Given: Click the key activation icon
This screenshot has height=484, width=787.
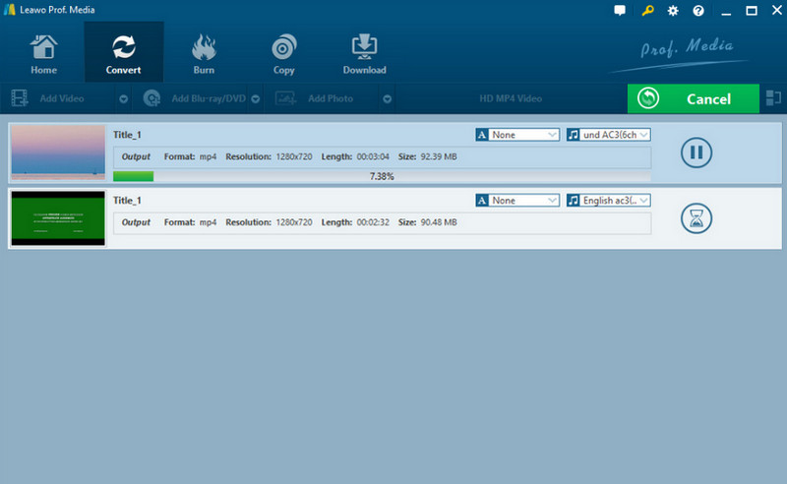Looking at the screenshot, I should (647, 10).
